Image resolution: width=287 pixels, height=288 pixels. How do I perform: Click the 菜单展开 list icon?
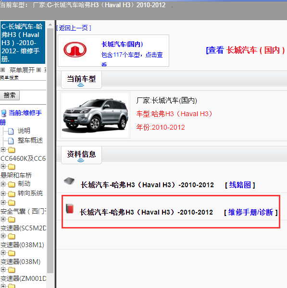pyautogui.click(x=2, y=70)
